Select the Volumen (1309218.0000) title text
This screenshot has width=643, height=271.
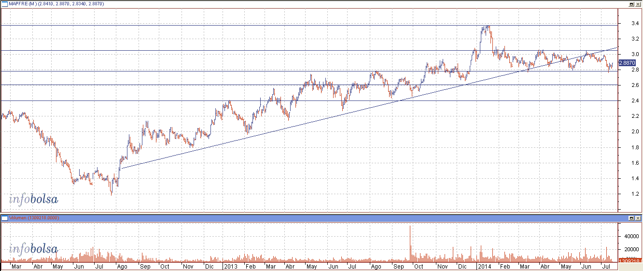pyautogui.click(x=34, y=218)
